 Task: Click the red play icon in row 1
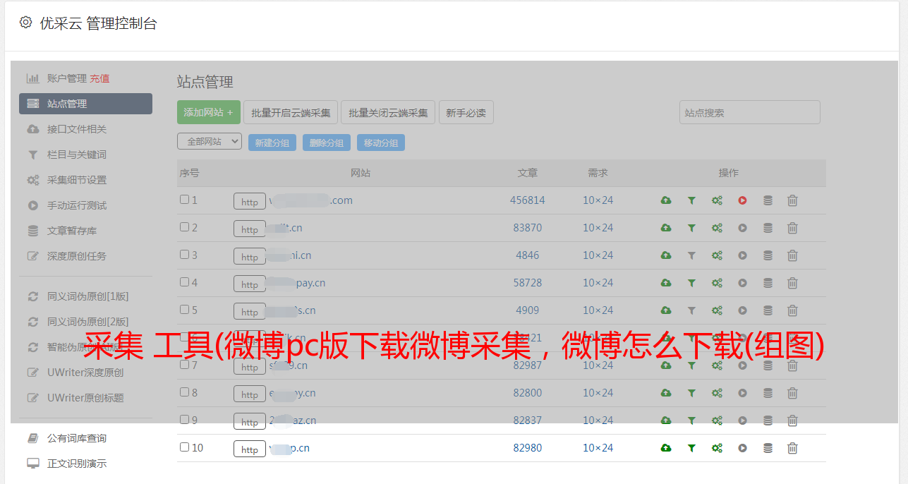742,200
